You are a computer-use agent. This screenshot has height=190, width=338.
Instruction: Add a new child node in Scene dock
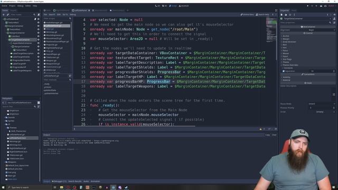point(4,15)
